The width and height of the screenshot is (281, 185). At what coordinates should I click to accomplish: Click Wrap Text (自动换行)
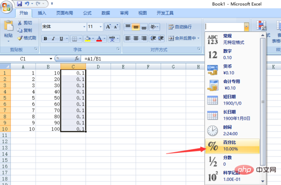(180, 27)
